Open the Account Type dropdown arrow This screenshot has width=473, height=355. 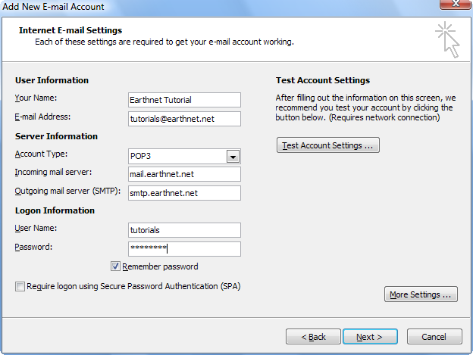233,157
